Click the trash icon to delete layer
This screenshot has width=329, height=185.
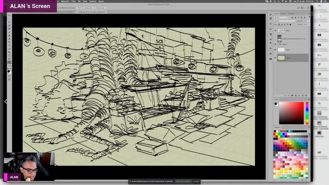coord(306,96)
